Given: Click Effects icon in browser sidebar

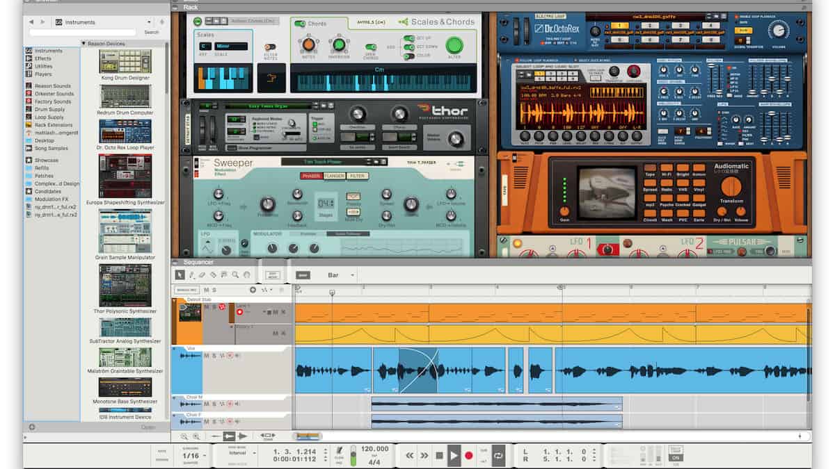Looking at the screenshot, I should coord(29,58).
